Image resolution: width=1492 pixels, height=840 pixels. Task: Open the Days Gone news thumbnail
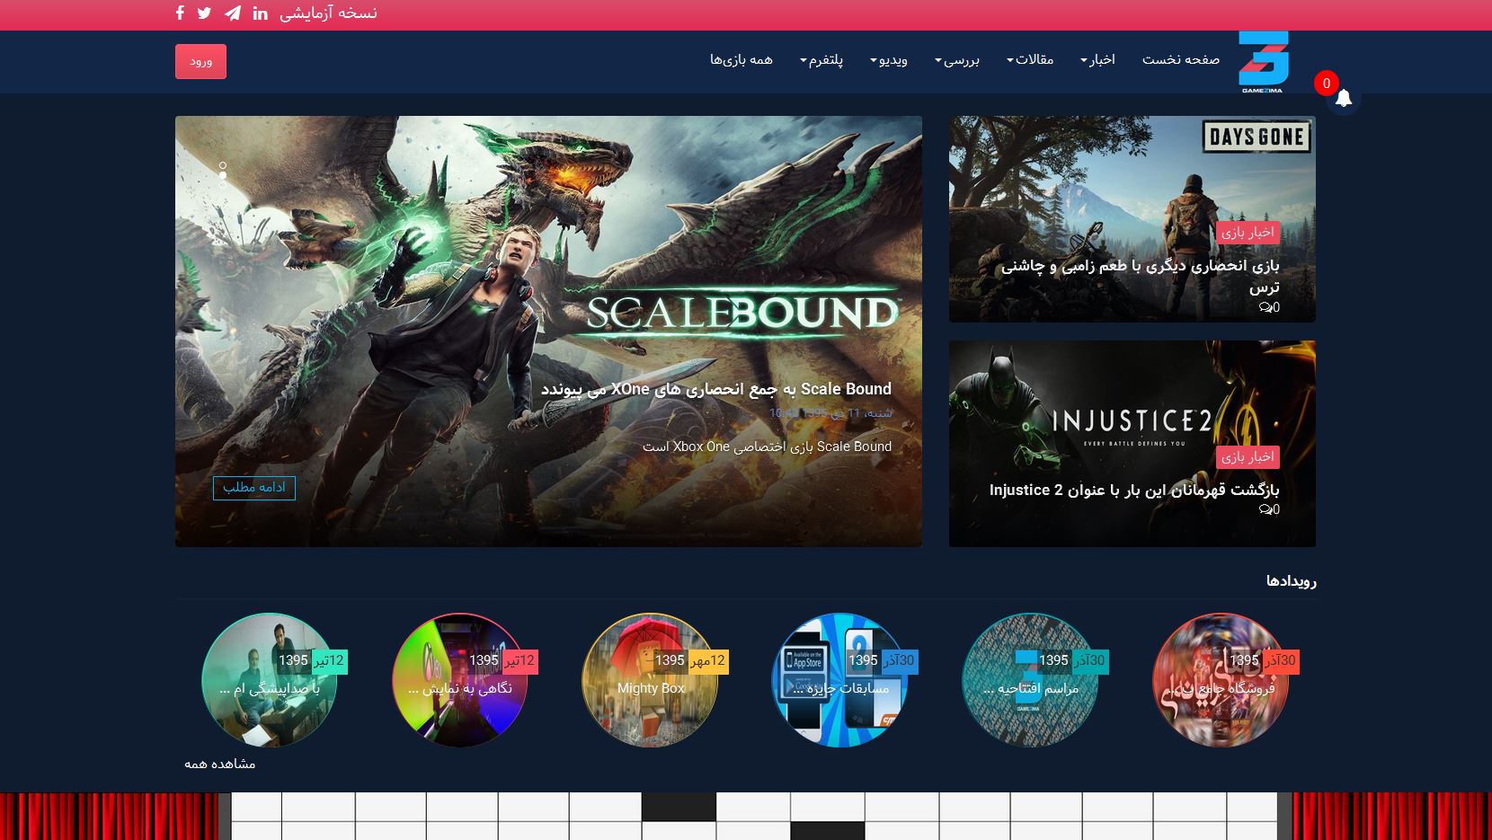click(1132, 219)
